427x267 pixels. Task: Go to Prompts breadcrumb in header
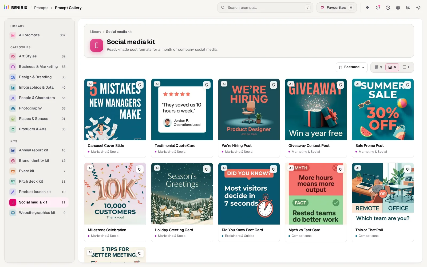41,8
